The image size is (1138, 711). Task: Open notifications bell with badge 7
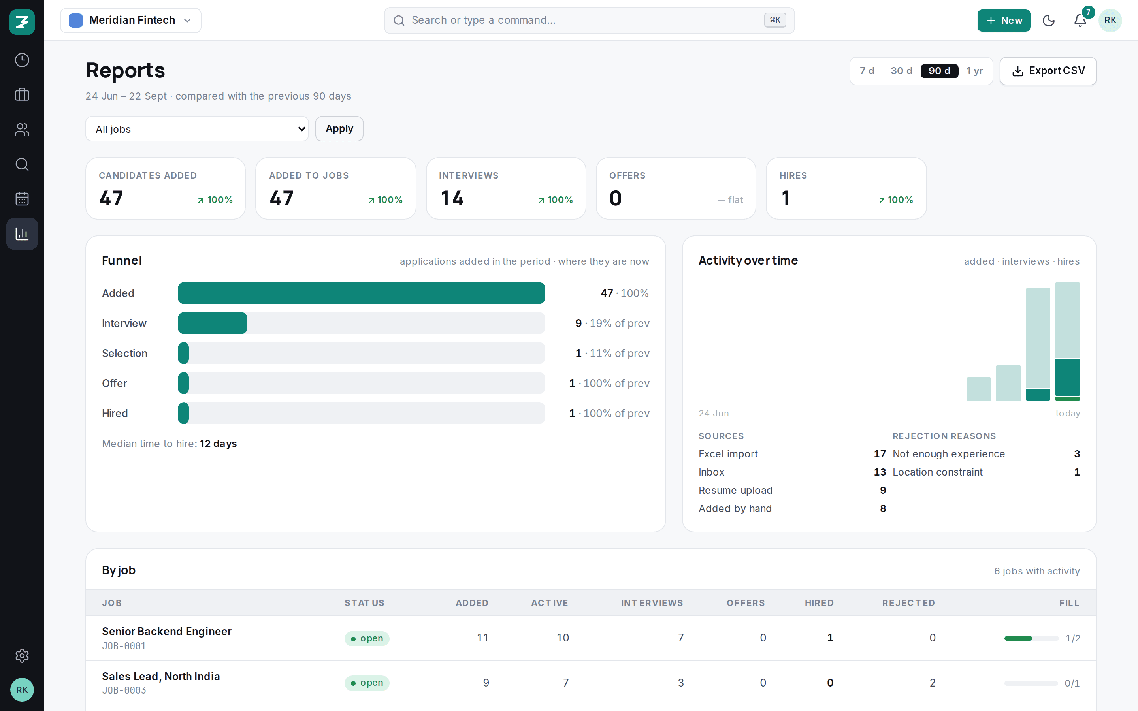1080,20
